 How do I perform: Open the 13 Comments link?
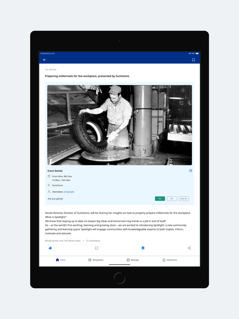93,241
